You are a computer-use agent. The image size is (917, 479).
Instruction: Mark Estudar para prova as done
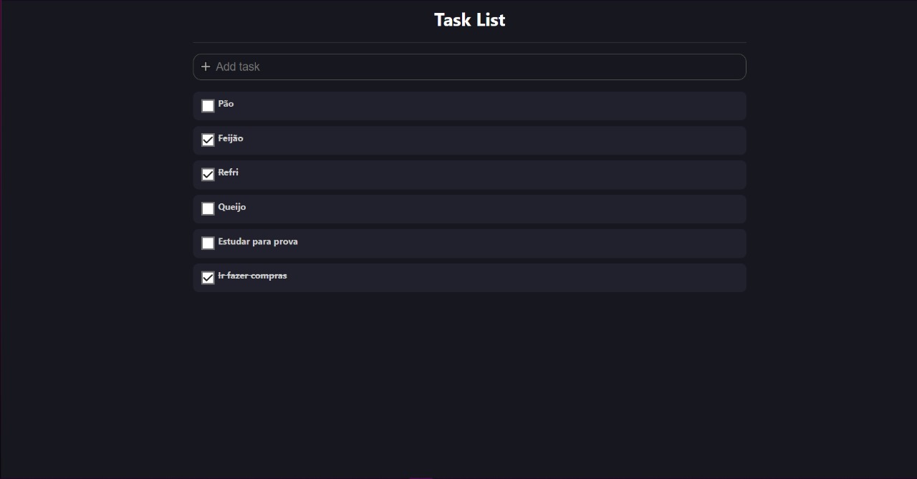tap(208, 243)
